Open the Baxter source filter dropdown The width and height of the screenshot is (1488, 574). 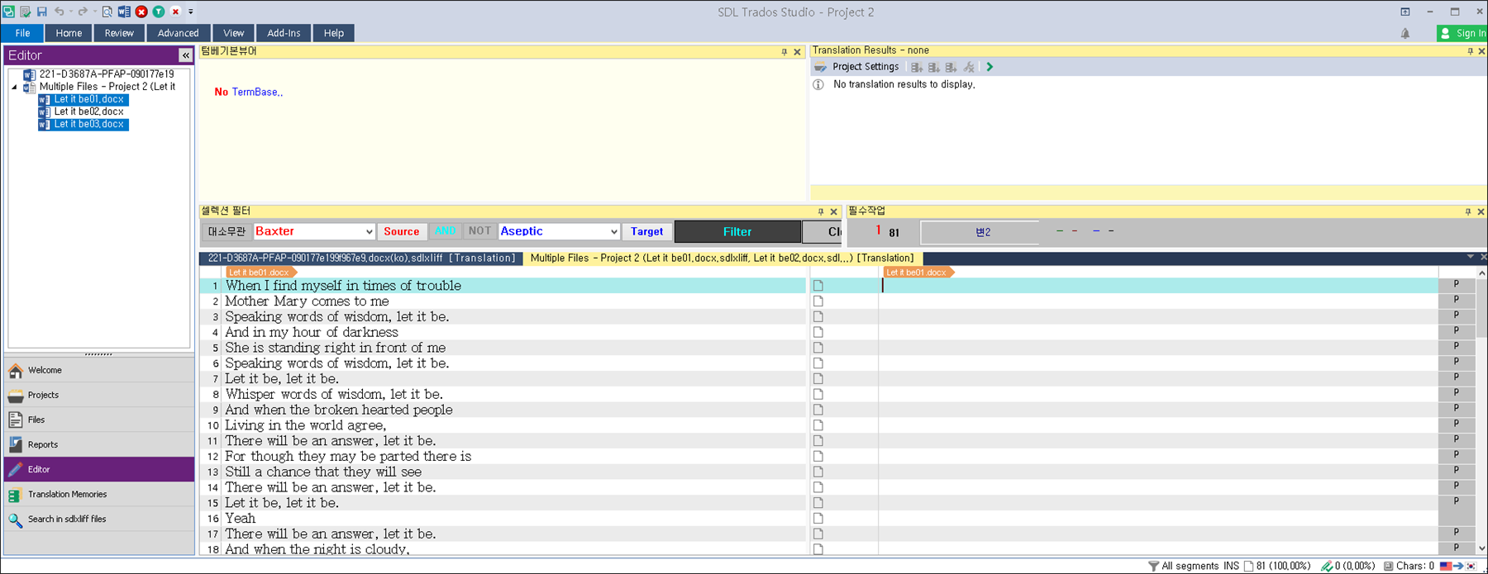tap(369, 232)
